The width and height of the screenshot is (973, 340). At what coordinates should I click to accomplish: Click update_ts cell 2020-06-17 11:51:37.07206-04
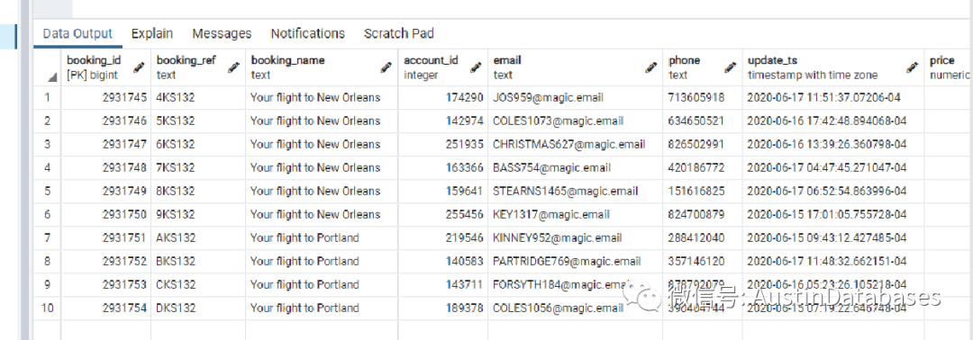pyautogui.click(x=833, y=97)
